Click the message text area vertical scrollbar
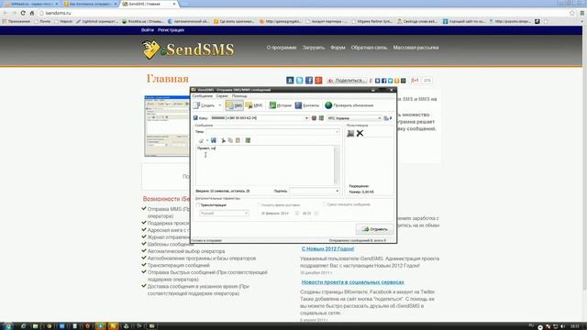The width and height of the screenshot is (587, 330). pos(336,165)
